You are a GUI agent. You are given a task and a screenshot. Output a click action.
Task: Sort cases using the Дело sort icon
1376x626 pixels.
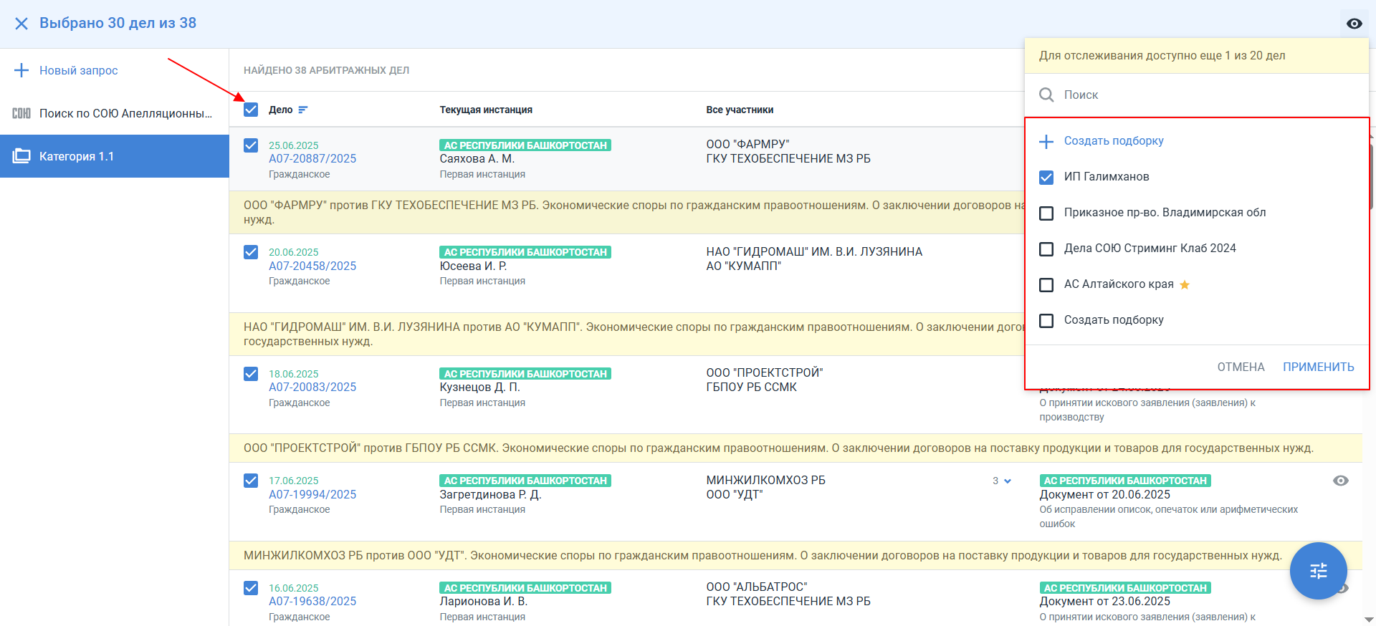[302, 110]
